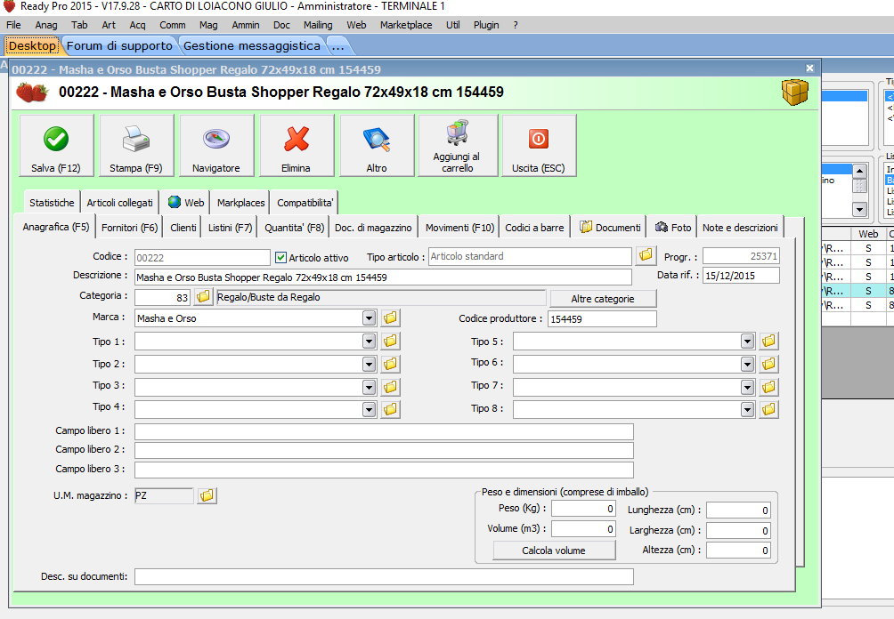Open folder icon next to Tipo articolo
This screenshot has height=619, width=894.
point(646,255)
